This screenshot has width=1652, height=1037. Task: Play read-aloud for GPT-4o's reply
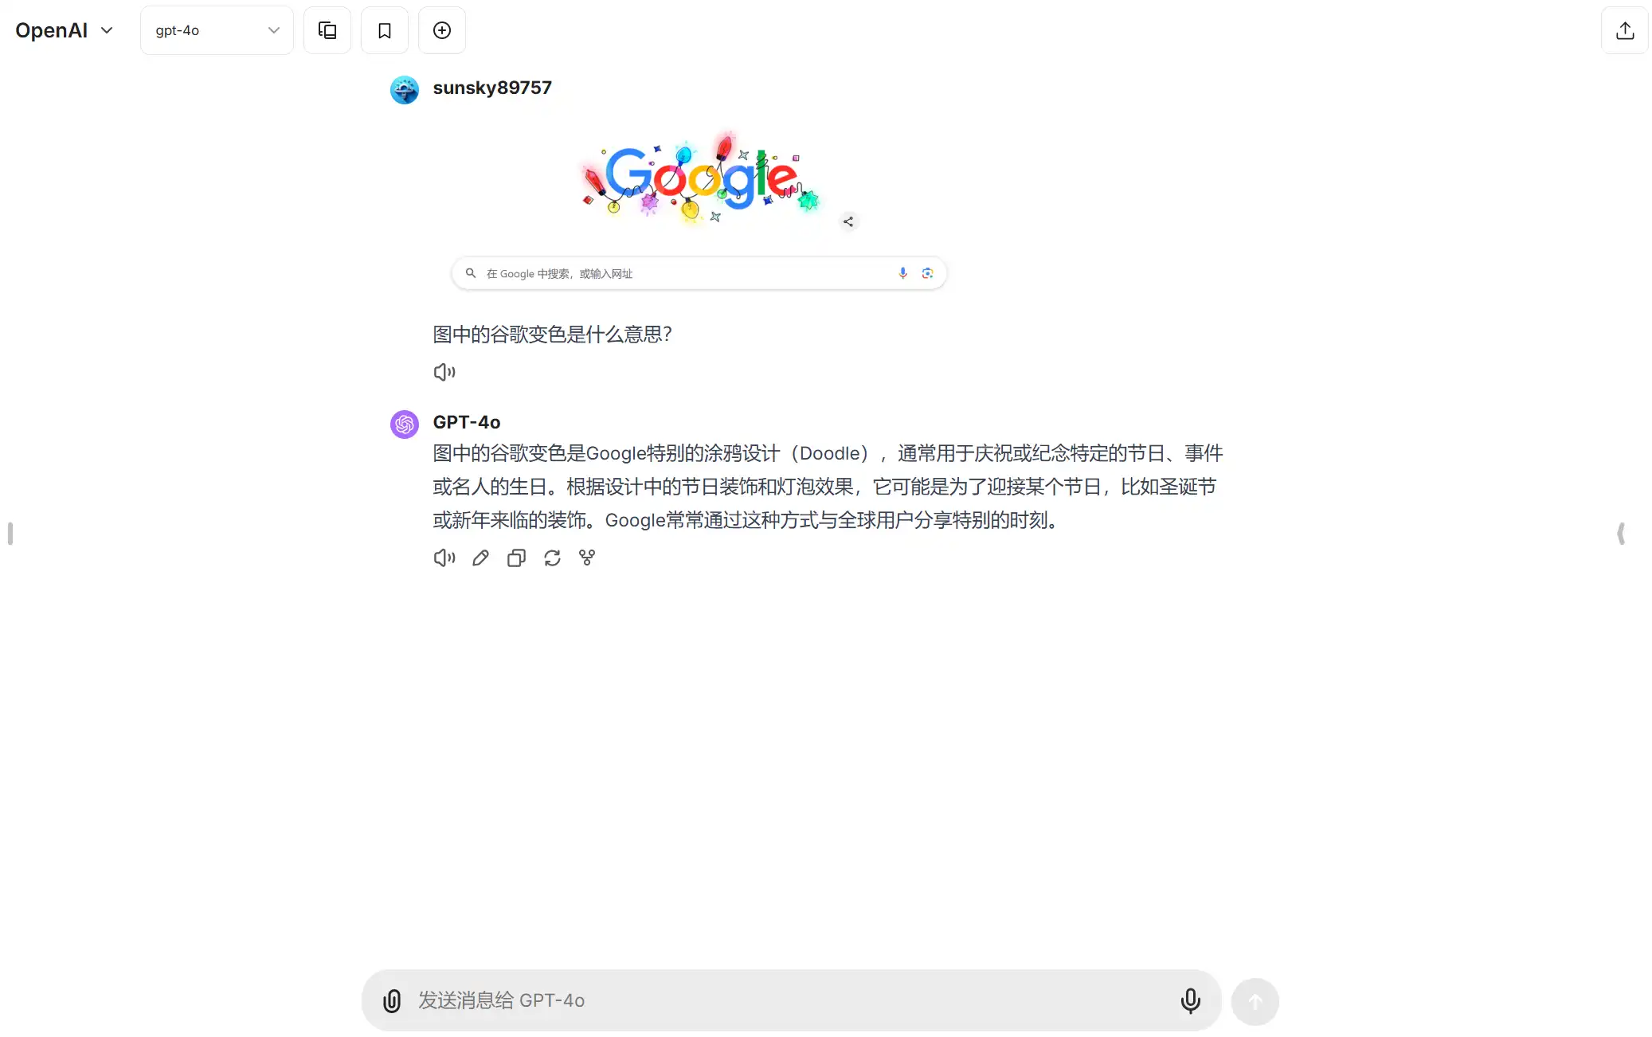tap(444, 558)
